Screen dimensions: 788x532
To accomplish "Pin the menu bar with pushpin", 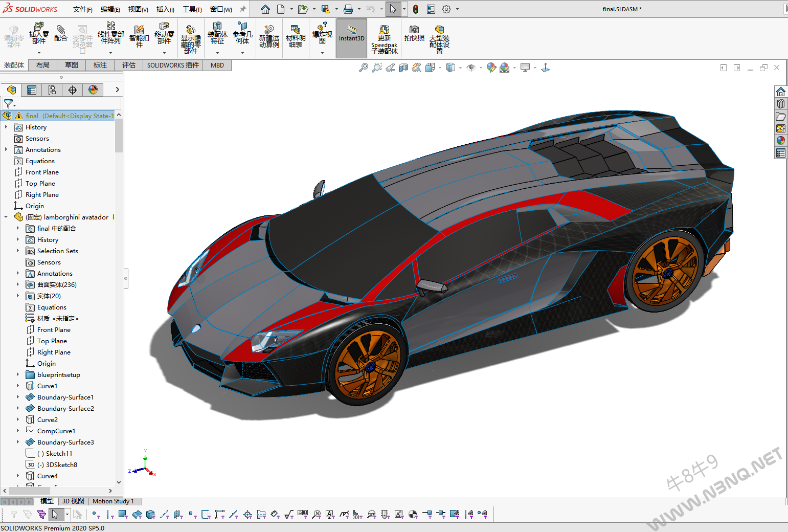I will (x=243, y=9).
